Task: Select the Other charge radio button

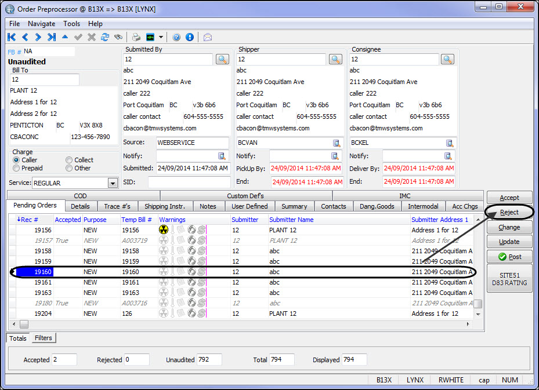Action: point(69,168)
